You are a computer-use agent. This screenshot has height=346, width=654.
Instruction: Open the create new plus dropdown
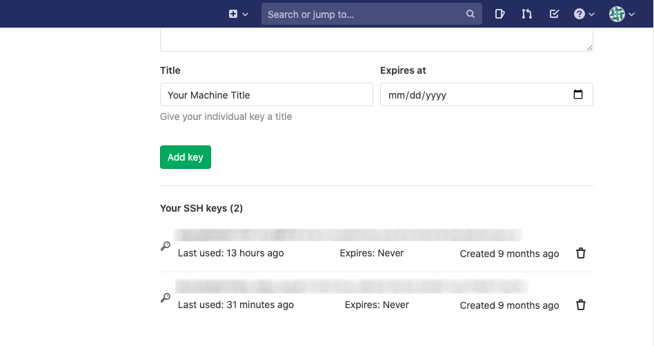click(238, 14)
